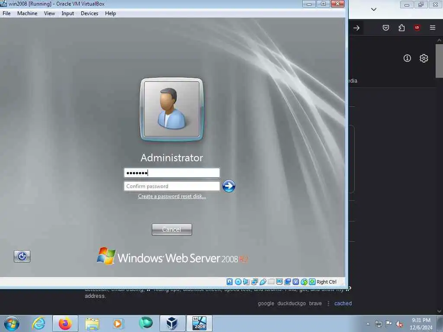Launch Internet Explorer from the taskbar
Screen dimensions: 443x332
[x=39, y=323]
